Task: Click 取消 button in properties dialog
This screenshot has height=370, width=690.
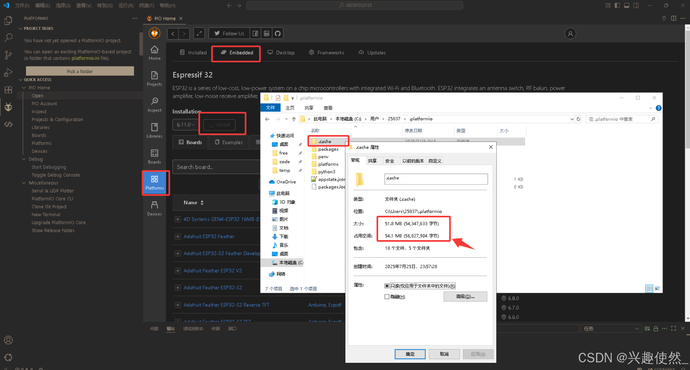Action: click(444, 354)
